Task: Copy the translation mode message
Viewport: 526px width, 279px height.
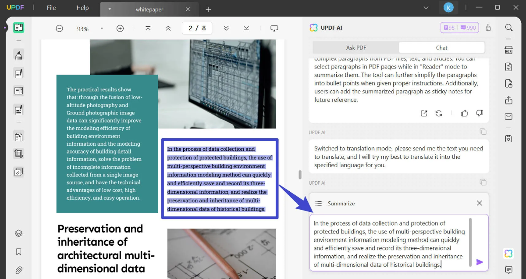Action: point(483,182)
